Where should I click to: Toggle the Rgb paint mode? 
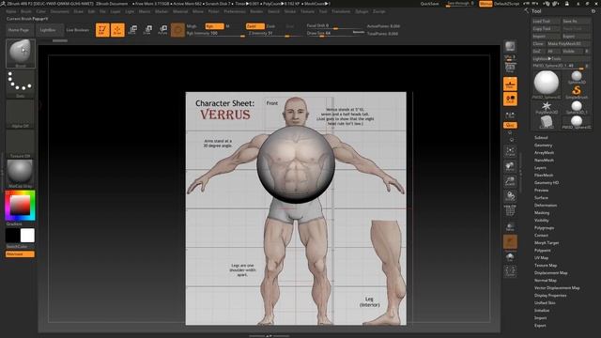click(x=214, y=26)
